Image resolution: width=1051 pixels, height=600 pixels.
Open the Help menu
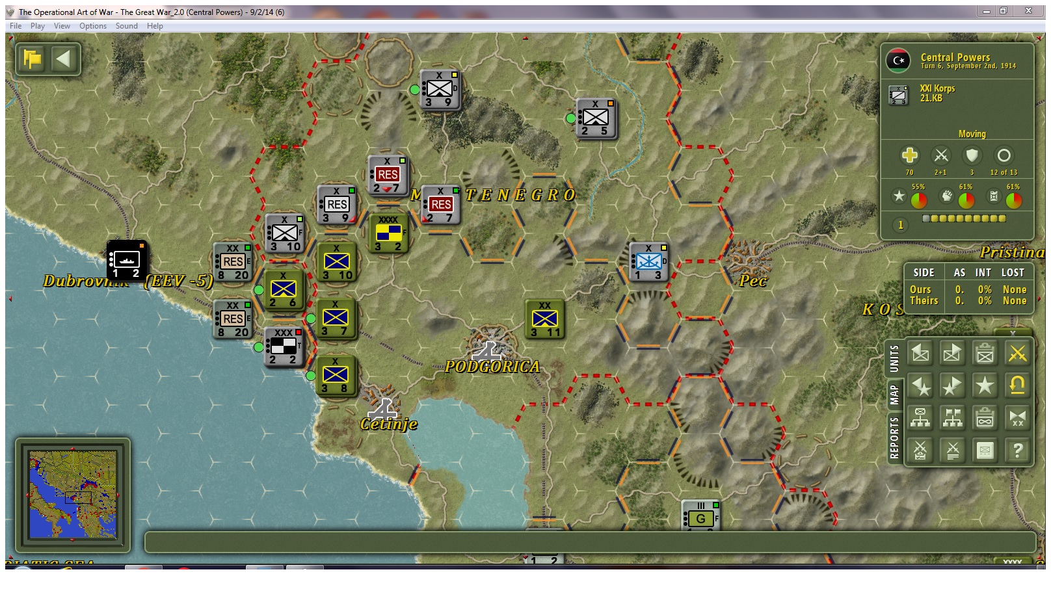coord(155,26)
